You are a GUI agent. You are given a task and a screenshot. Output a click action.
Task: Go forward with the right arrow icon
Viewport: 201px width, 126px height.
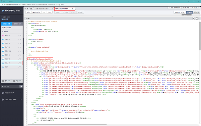(x=27, y=9)
